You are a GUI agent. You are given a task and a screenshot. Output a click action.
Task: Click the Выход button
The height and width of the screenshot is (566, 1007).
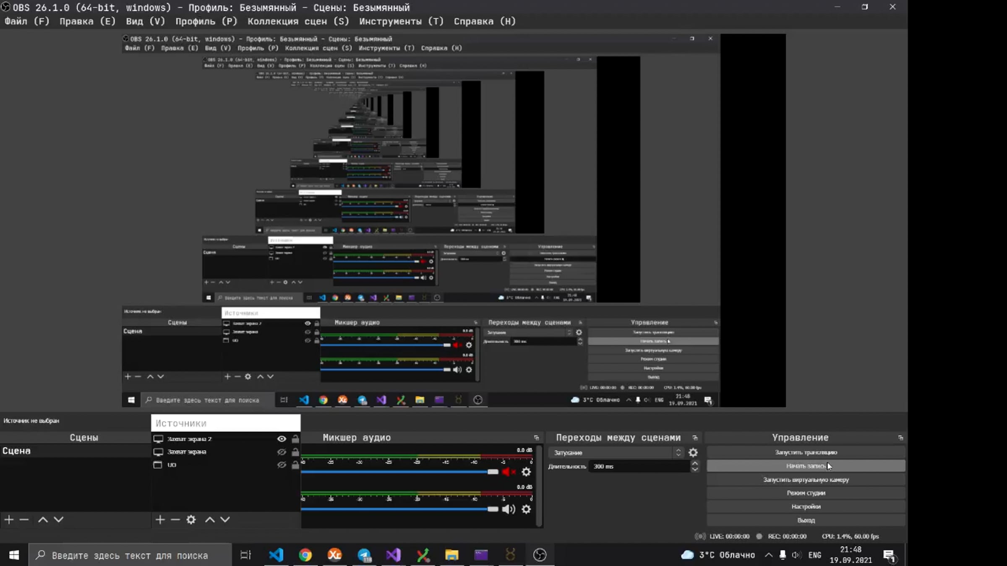tap(806, 520)
